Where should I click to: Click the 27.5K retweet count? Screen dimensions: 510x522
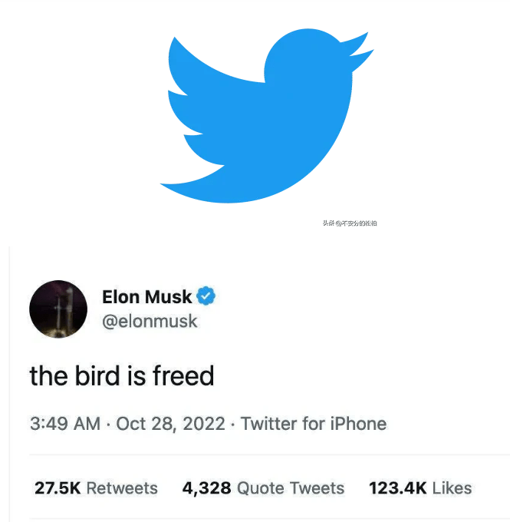coord(58,488)
